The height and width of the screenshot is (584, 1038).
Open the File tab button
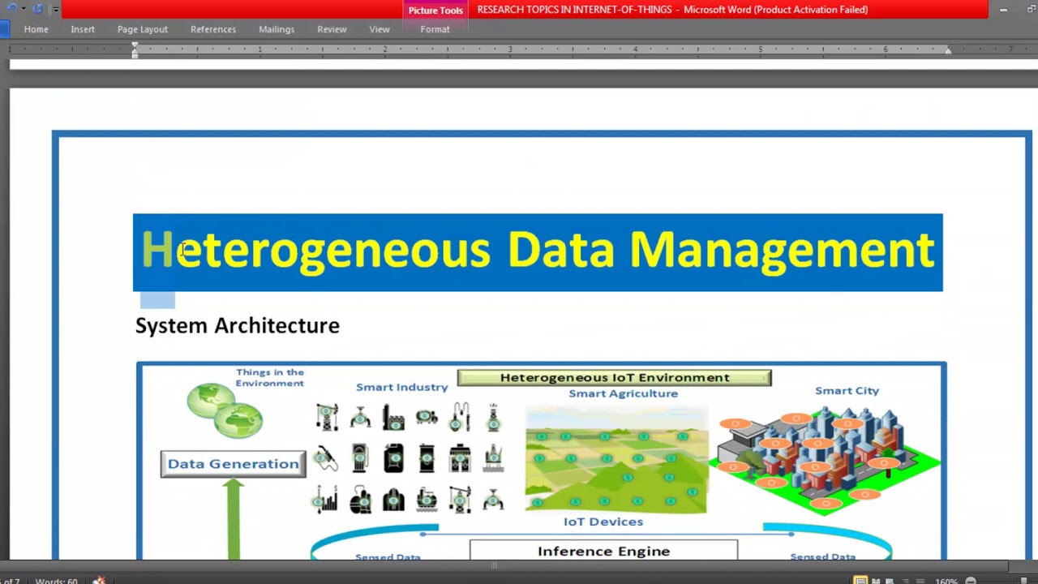(4, 29)
